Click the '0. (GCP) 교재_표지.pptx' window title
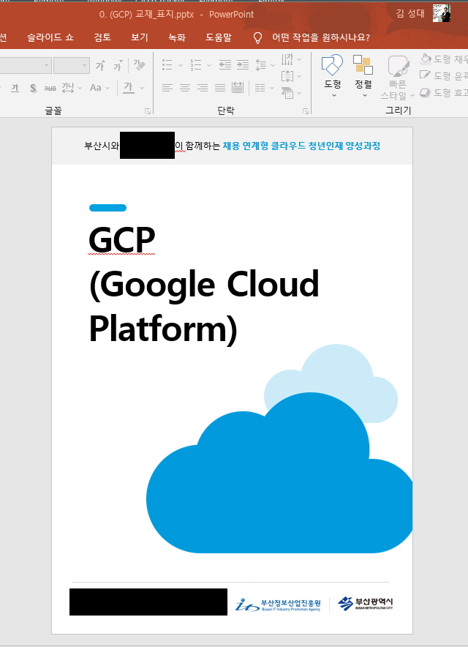 tap(146, 14)
